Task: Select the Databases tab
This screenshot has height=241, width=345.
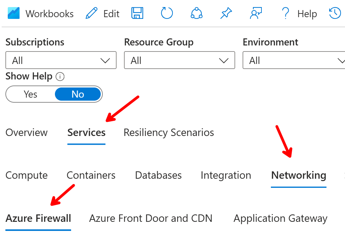Action: [x=158, y=175]
